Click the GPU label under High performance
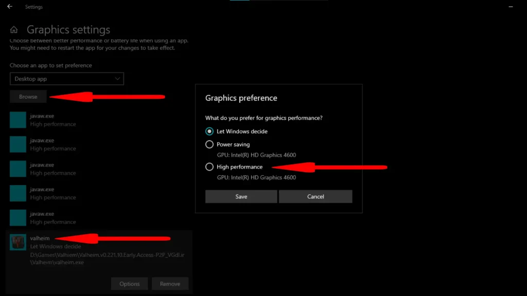 [x=256, y=177]
